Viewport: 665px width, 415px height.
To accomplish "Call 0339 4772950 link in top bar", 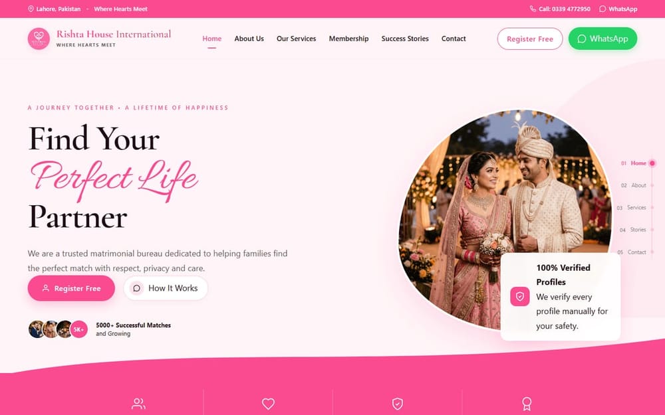I will coord(560,9).
